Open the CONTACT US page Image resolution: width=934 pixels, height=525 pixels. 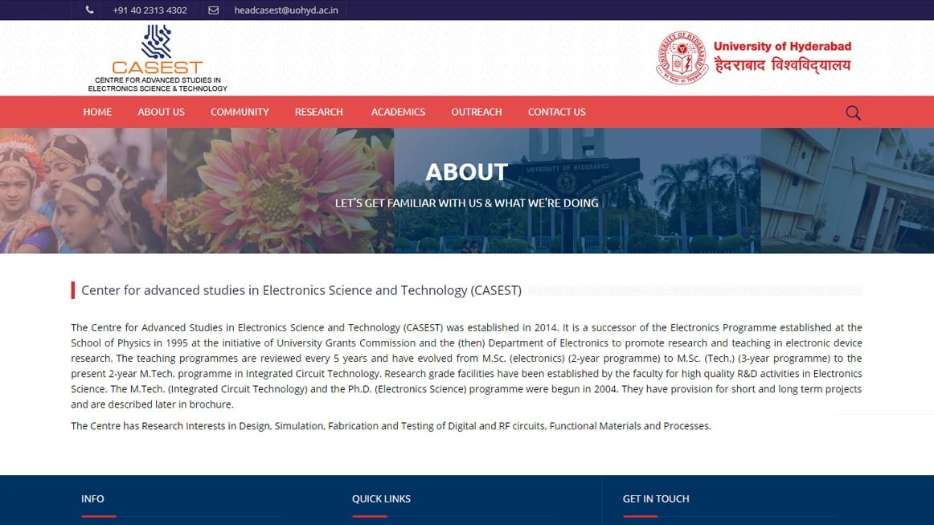click(x=556, y=112)
